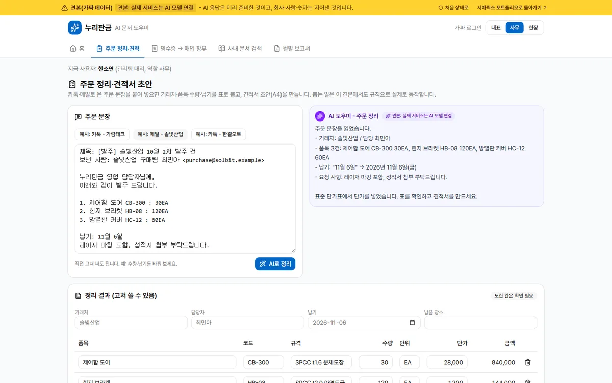Open the 주문 정리·견적 tab
612x383 pixels.
click(x=118, y=49)
